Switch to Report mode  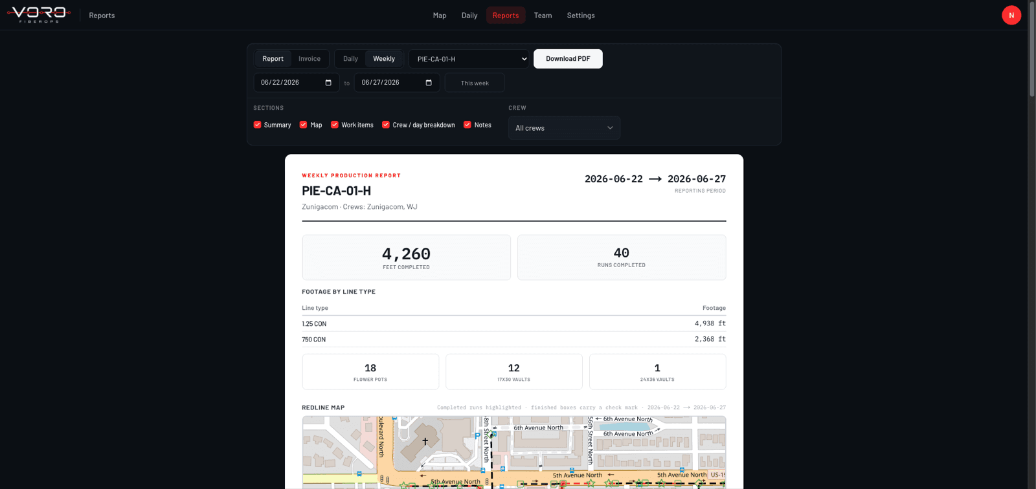(273, 59)
